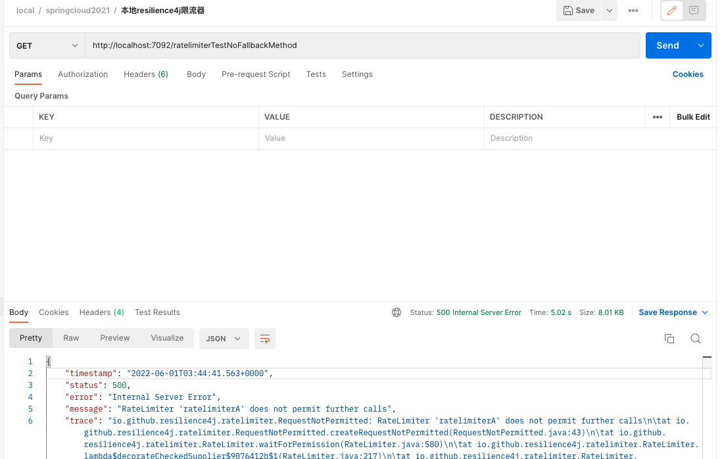Screen dimensions: 724x459
Task: Send the request to ratelimiterTestNoFallbackMethod
Action: pyautogui.click(x=667, y=45)
